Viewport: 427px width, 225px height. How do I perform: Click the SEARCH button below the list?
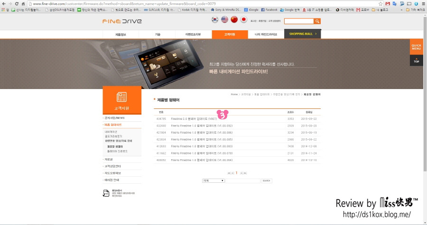tap(266, 180)
